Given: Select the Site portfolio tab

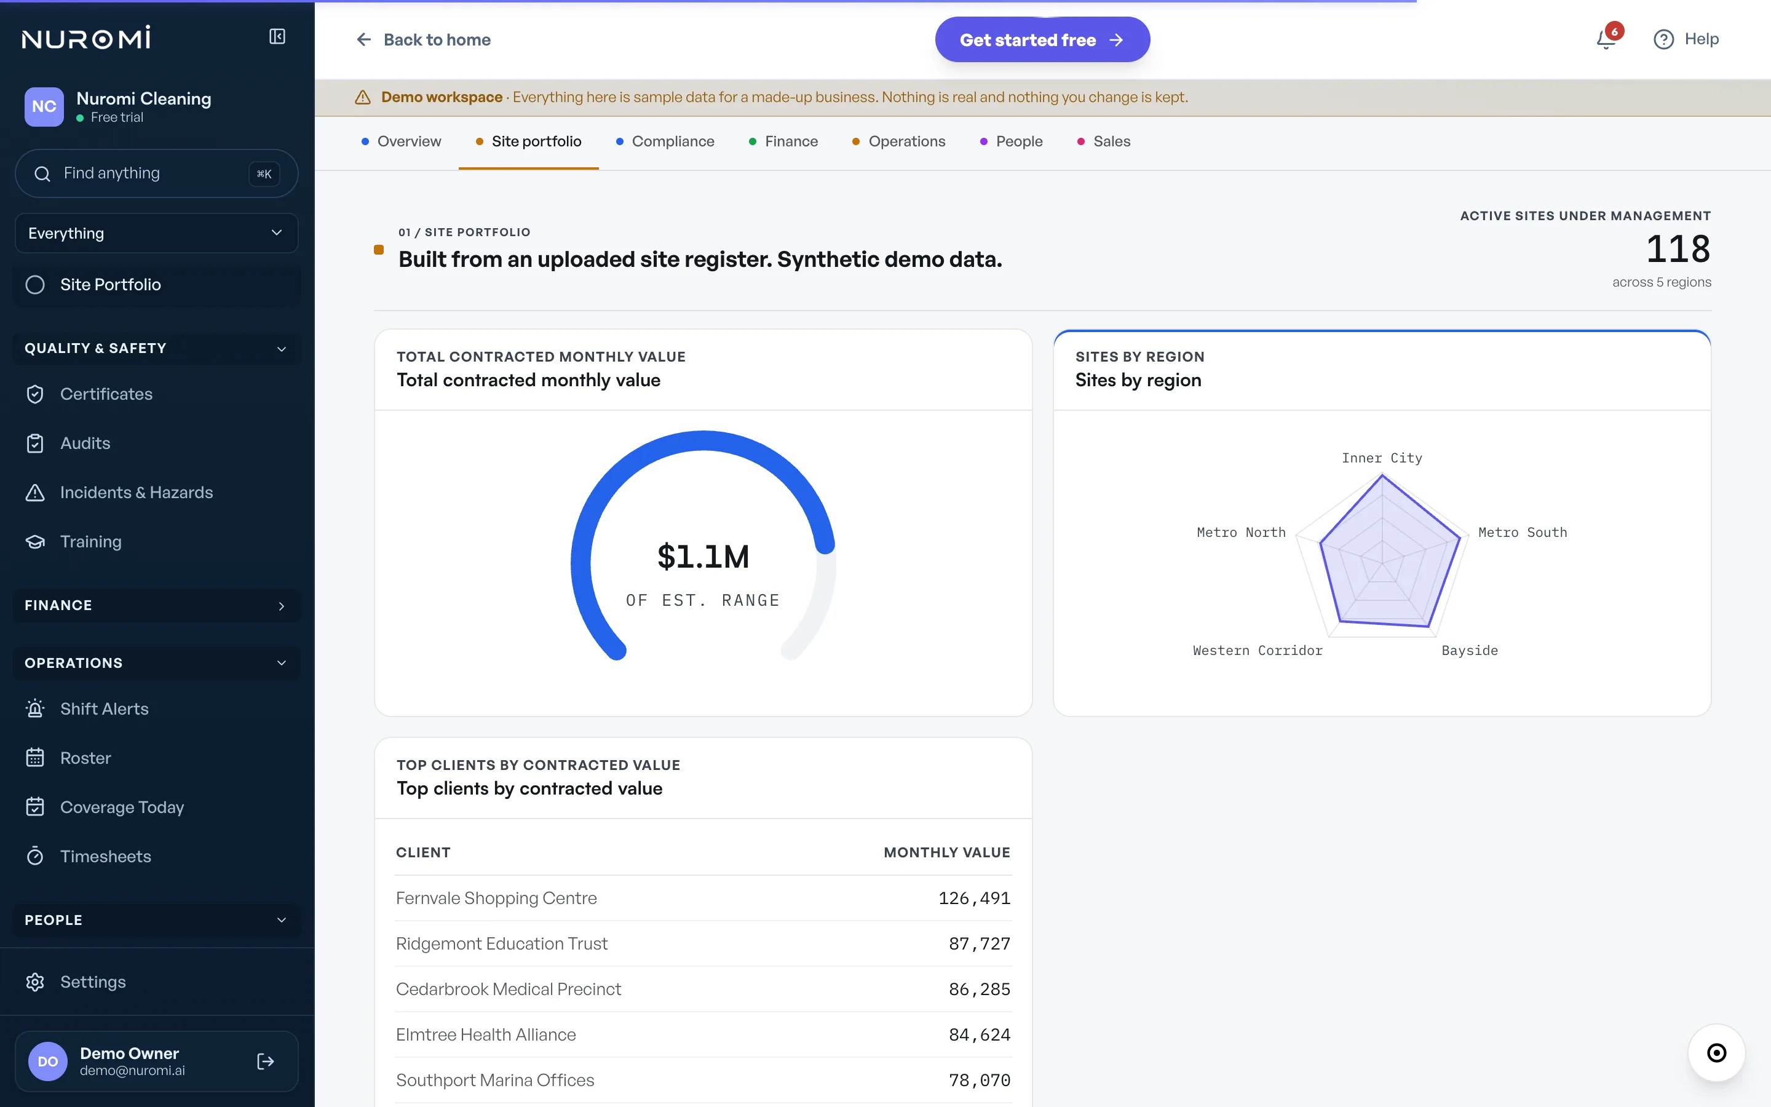Looking at the screenshot, I should (x=528, y=141).
